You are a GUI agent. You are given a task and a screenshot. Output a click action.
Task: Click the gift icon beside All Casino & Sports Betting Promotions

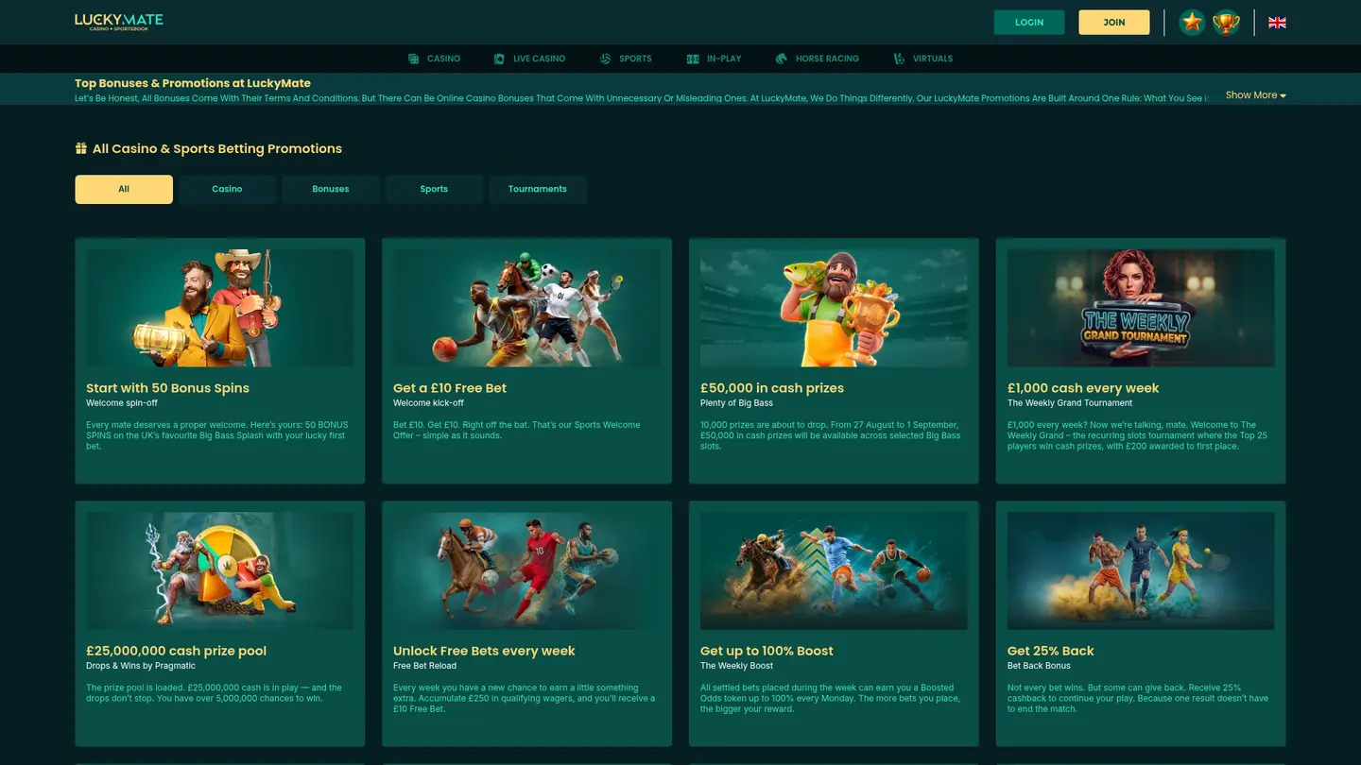(x=81, y=148)
